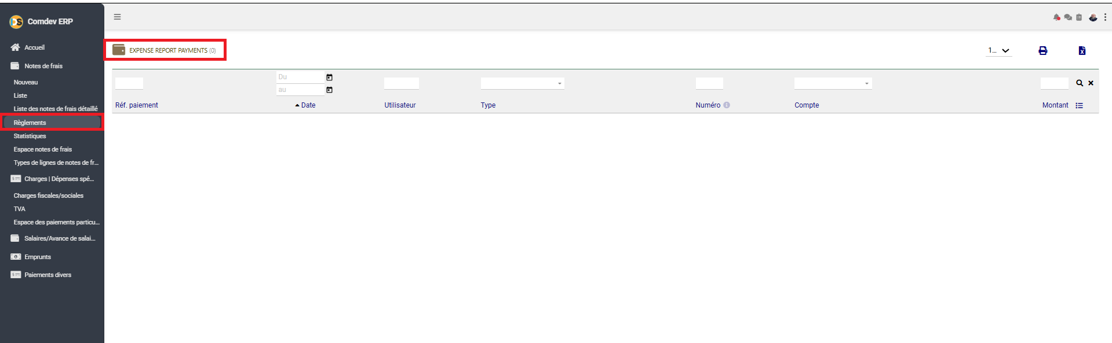1112x343 pixels.
Task: Open the rows-per-page dropdown
Action: point(999,50)
